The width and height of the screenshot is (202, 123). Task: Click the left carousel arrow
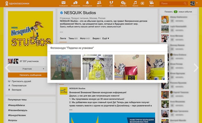(7, 68)
